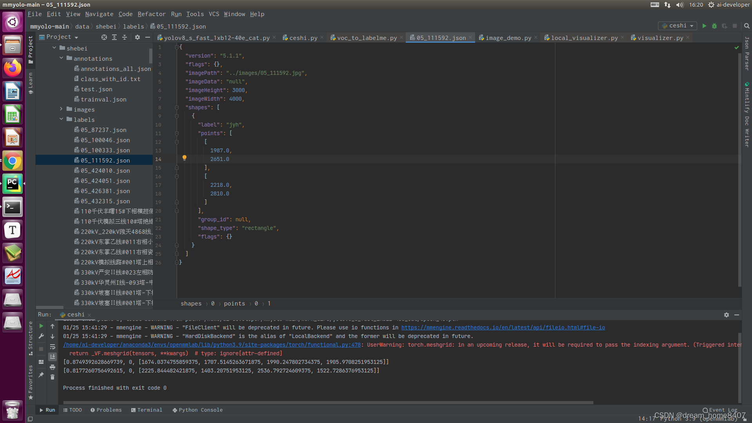Toggle the Structure tool window sidebar tab
Image resolution: width=752 pixels, height=423 pixels.
pos(31,338)
